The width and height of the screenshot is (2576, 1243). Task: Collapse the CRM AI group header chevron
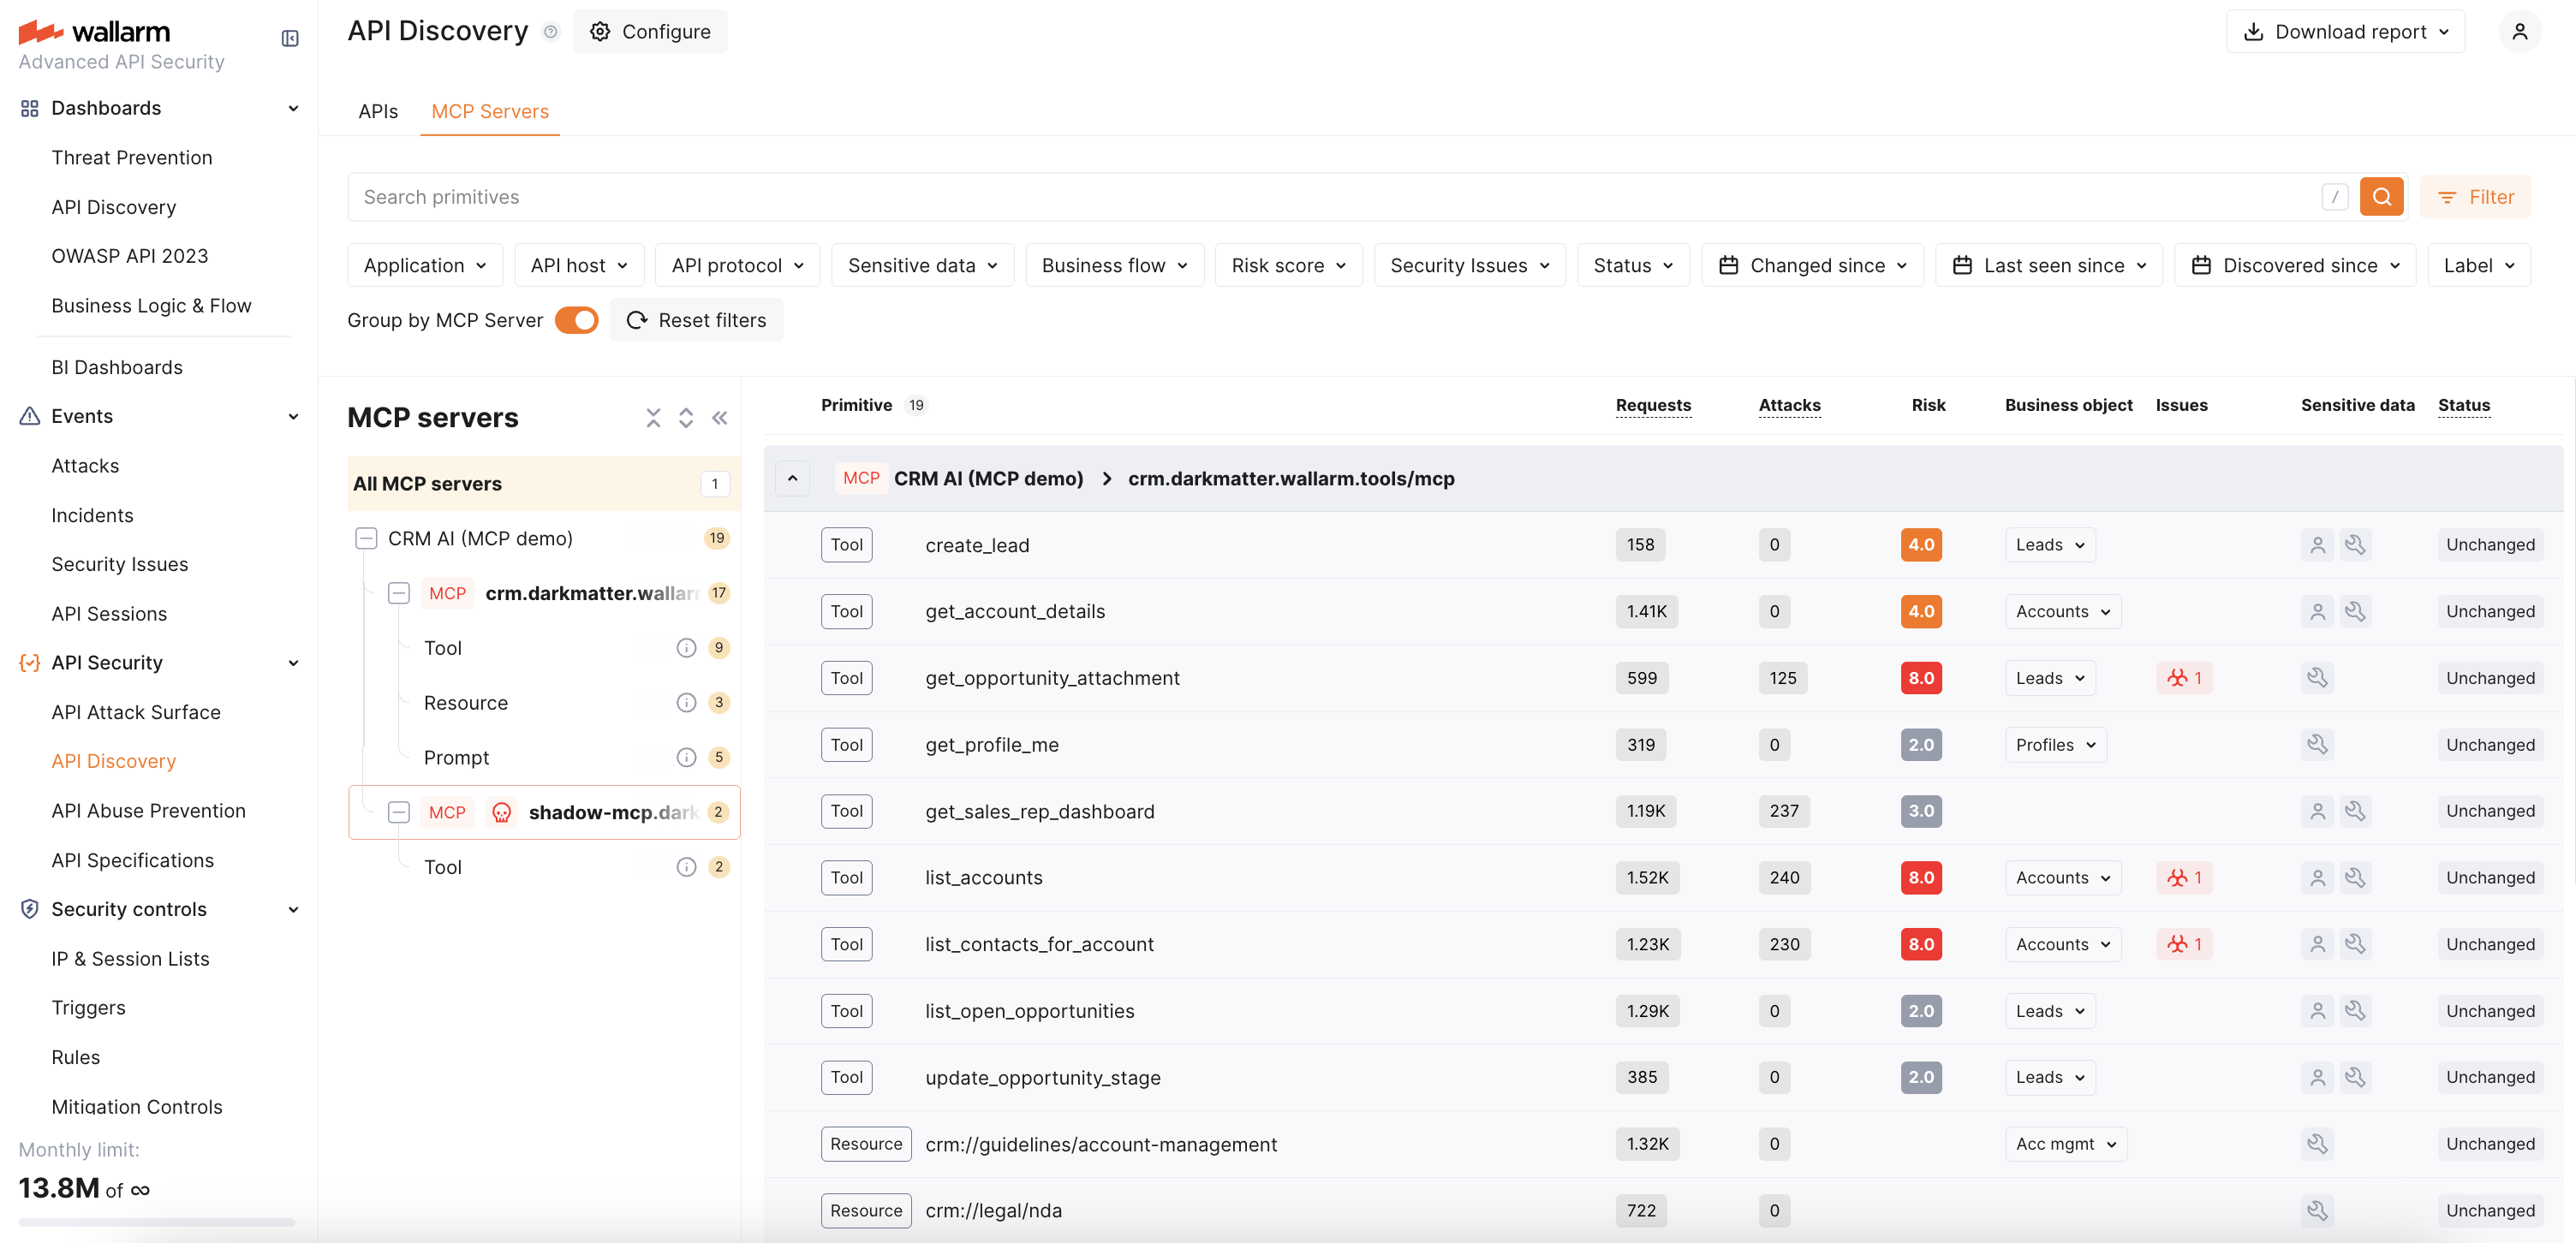click(792, 478)
